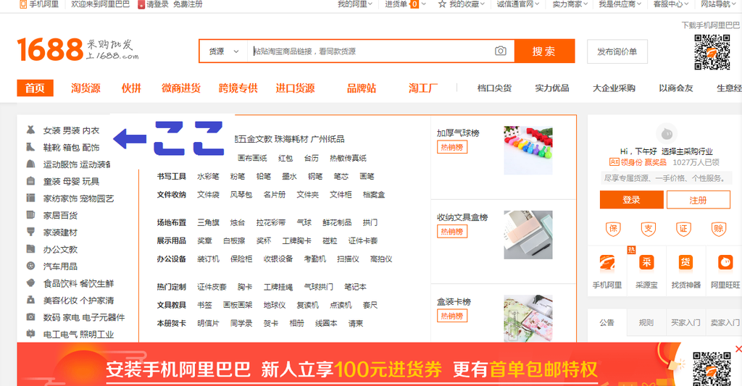Click the 发布询价单 button

click(617, 51)
